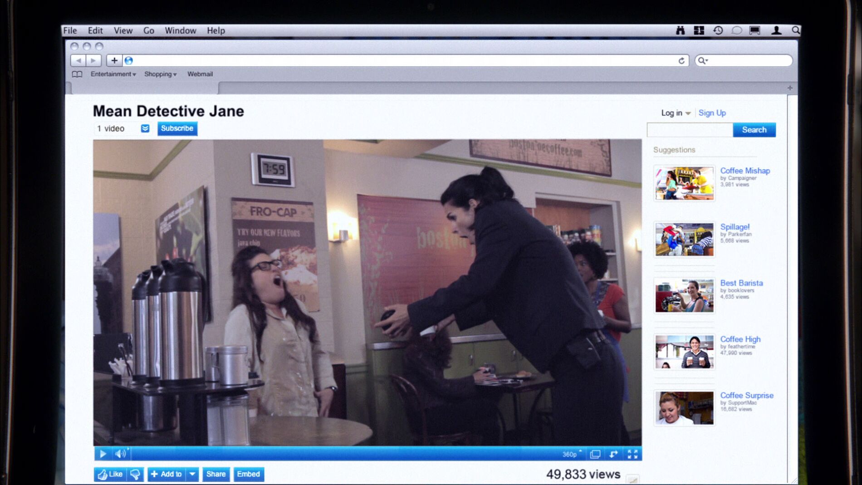Expand the Add to dropdown arrow

pos(192,474)
